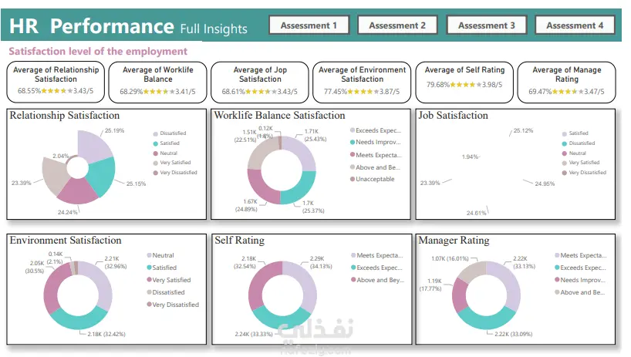The image size is (631, 357).
Task: Select Neutral legend marker in Environment Satisfaction
Action: pos(147,255)
